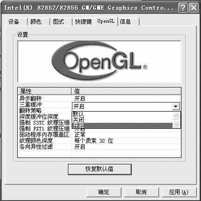Confirm with the 确定 button
The height and width of the screenshot is (201, 201).
pos(103,192)
